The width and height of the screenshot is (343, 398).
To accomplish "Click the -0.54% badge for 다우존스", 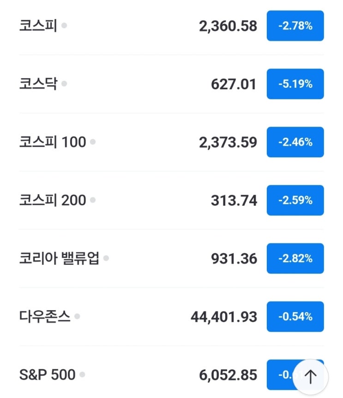I will [x=295, y=317].
